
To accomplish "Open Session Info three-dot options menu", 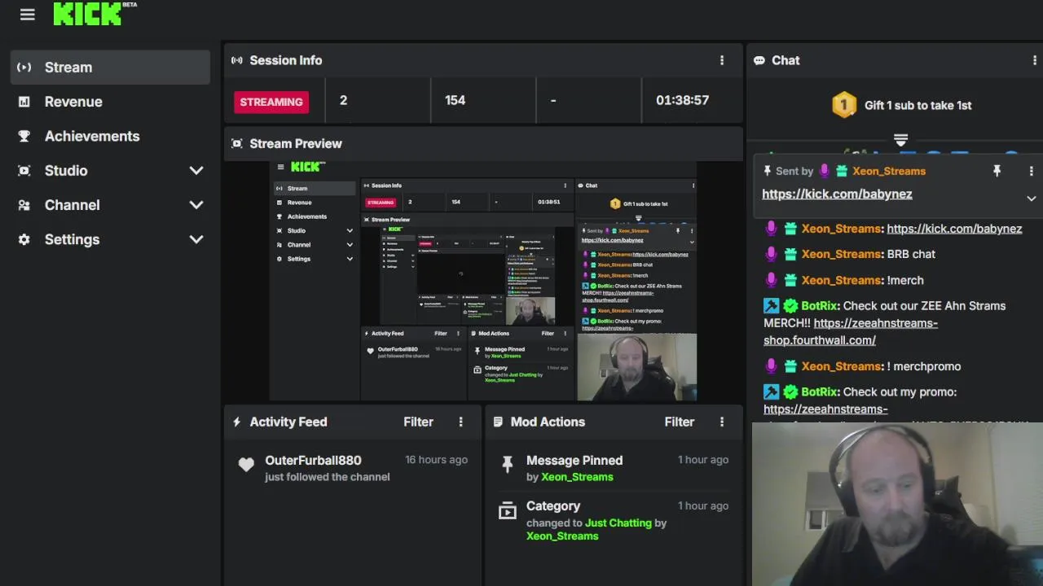I will click(x=721, y=60).
